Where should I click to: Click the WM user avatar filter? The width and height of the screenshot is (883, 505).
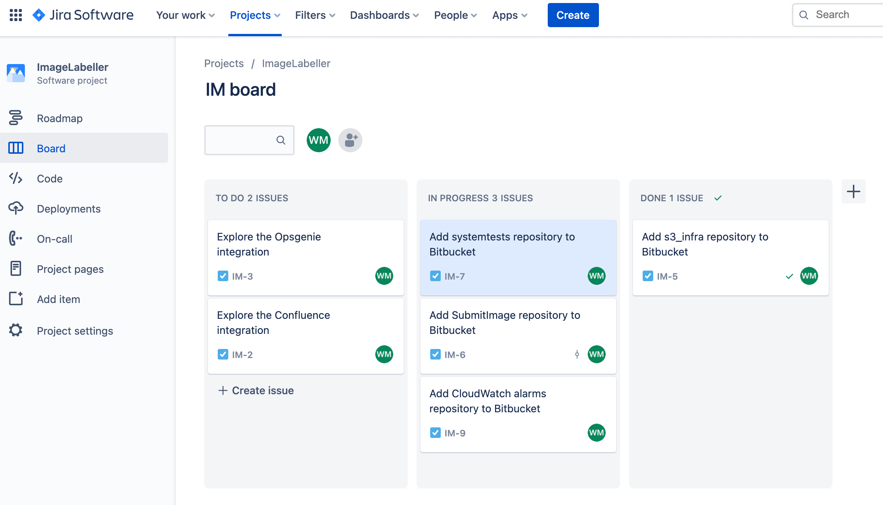pos(318,140)
